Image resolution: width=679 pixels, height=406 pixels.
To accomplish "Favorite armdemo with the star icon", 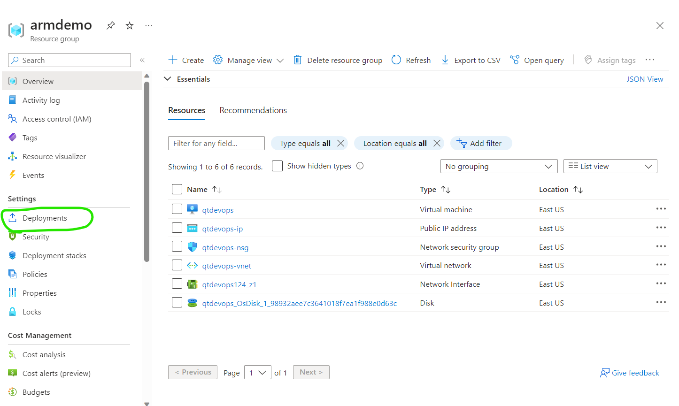I will point(130,25).
